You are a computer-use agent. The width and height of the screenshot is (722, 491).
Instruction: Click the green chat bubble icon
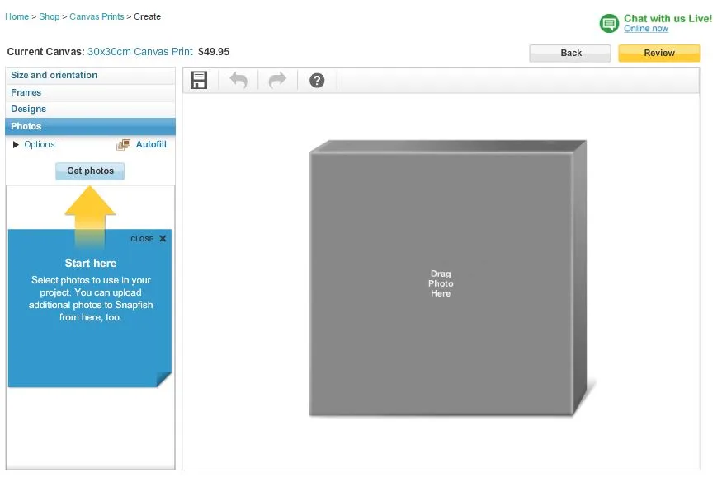(x=609, y=23)
